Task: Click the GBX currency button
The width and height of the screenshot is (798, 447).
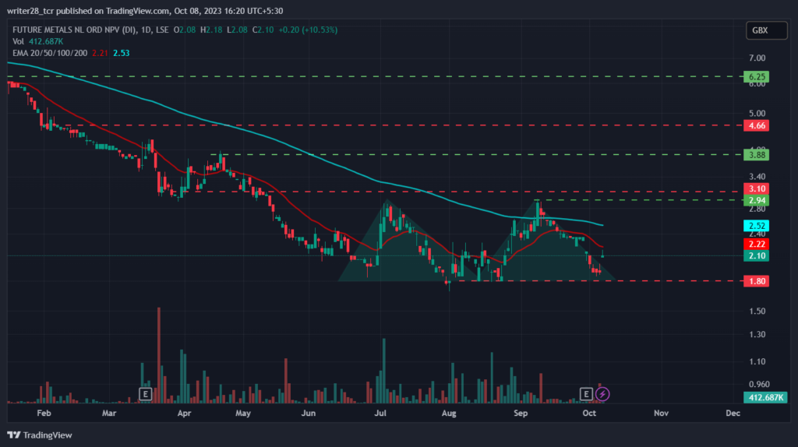Action: pos(767,30)
